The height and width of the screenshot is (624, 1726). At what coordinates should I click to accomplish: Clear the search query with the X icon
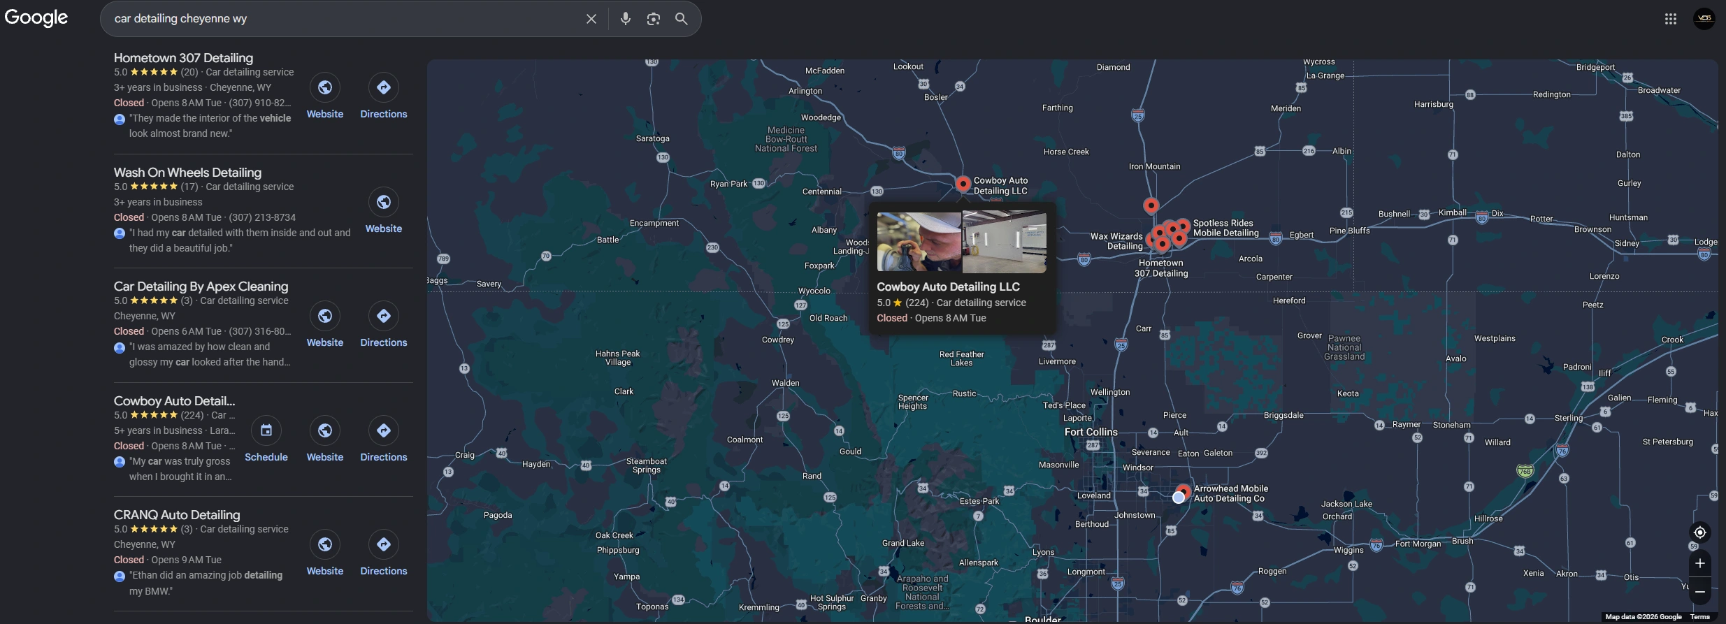(x=591, y=19)
